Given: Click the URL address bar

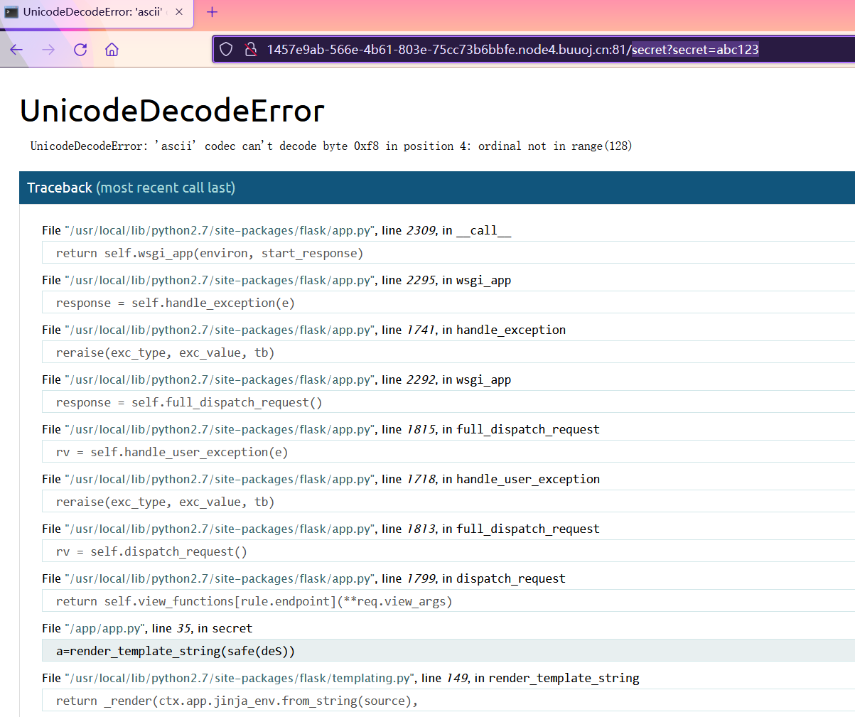Looking at the screenshot, I should click(x=512, y=50).
